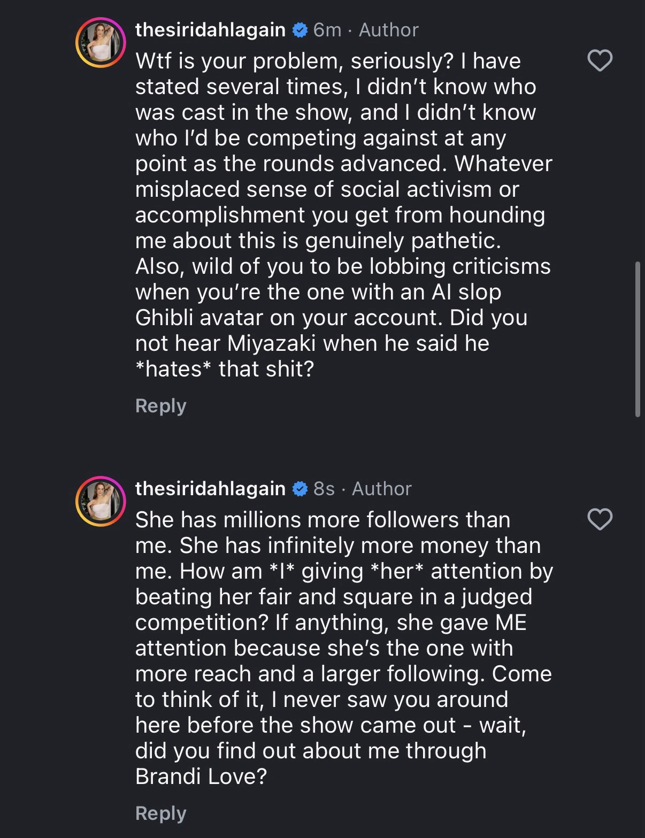Reply to the comment about the Ghibli avatar
645x838 pixels.
(x=160, y=406)
